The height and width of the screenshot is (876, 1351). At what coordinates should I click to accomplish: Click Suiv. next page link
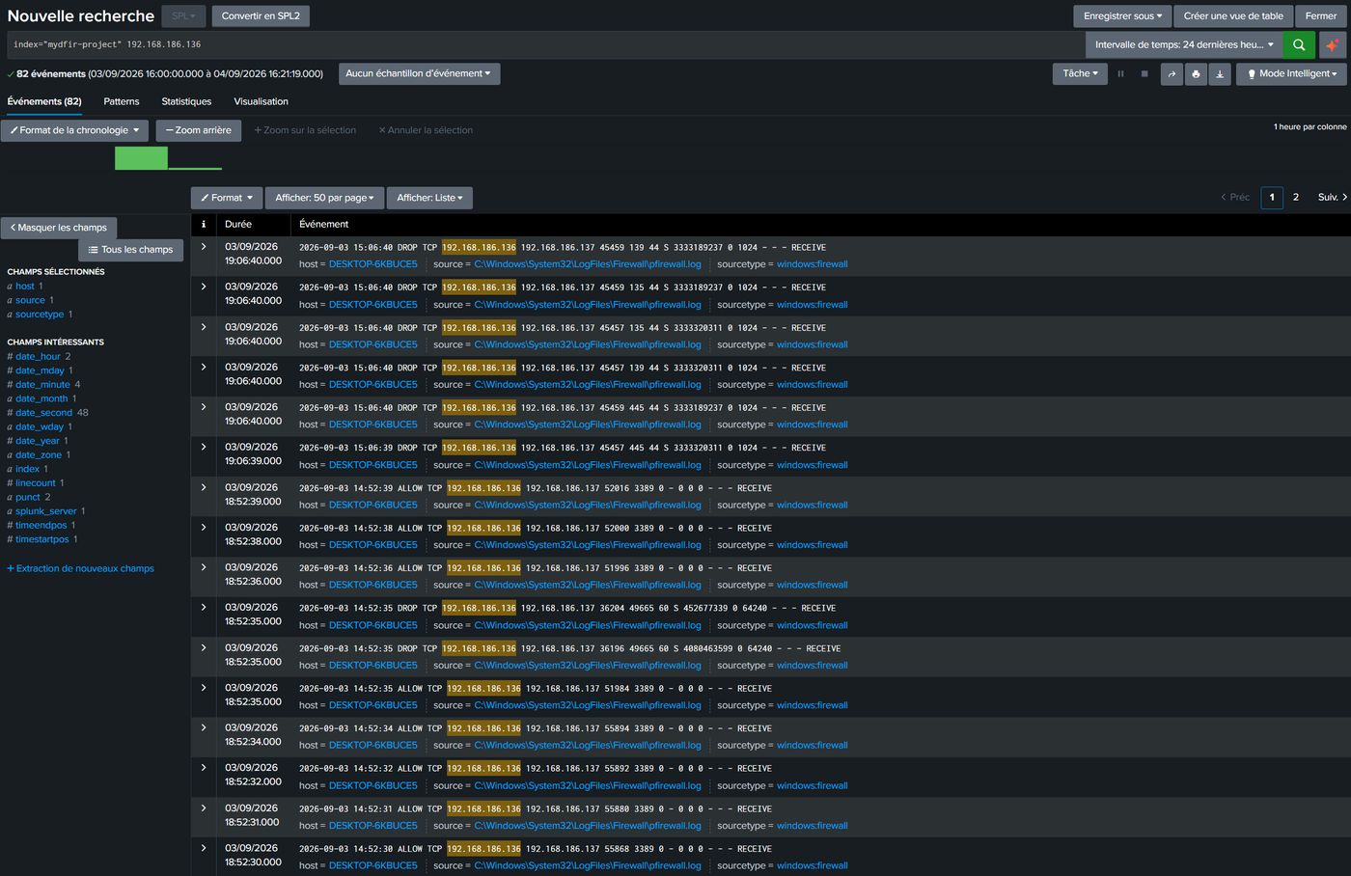(1333, 197)
